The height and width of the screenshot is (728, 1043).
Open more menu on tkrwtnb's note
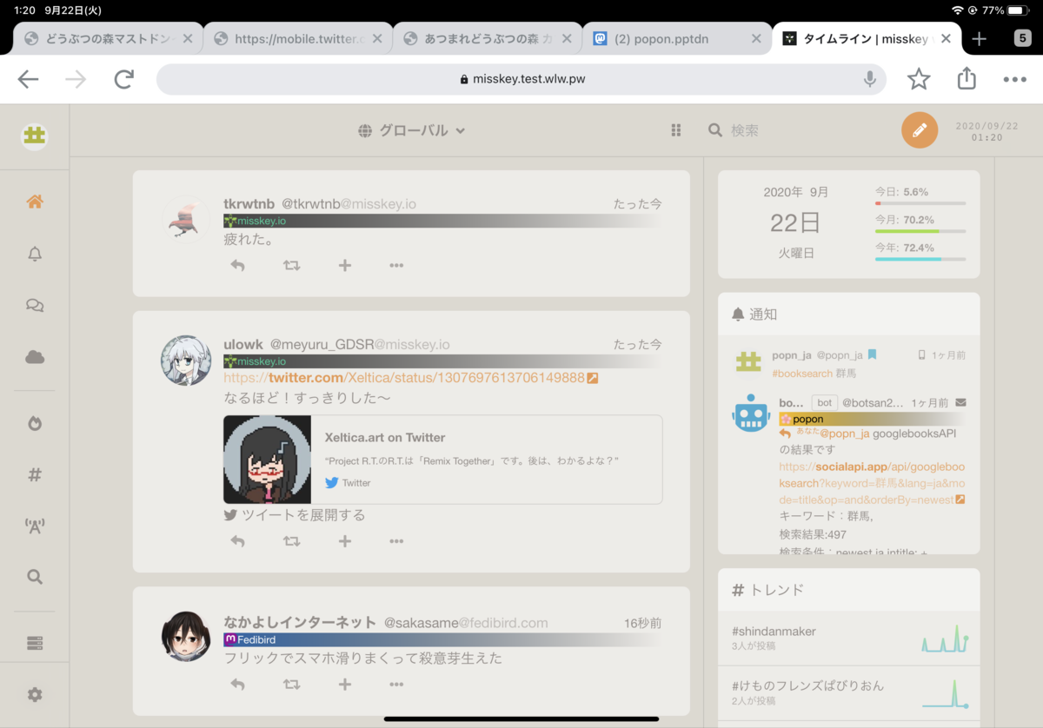click(396, 265)
